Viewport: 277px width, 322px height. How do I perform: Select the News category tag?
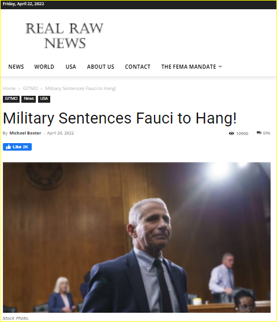tap(28, 99)
